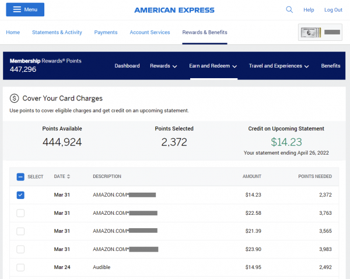
Task: Open the Benefits navigation item
Action: tap(331, 66)
